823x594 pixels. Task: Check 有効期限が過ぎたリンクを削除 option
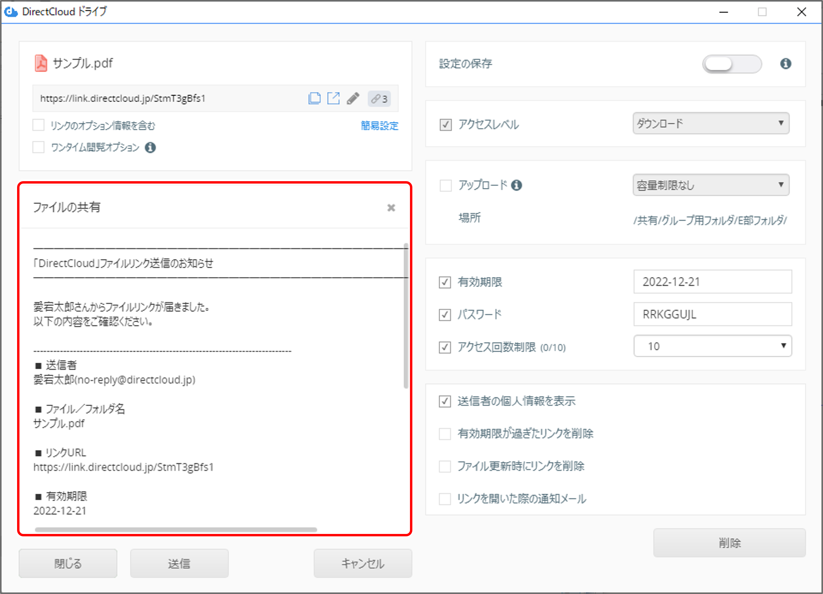coord(445,433)
